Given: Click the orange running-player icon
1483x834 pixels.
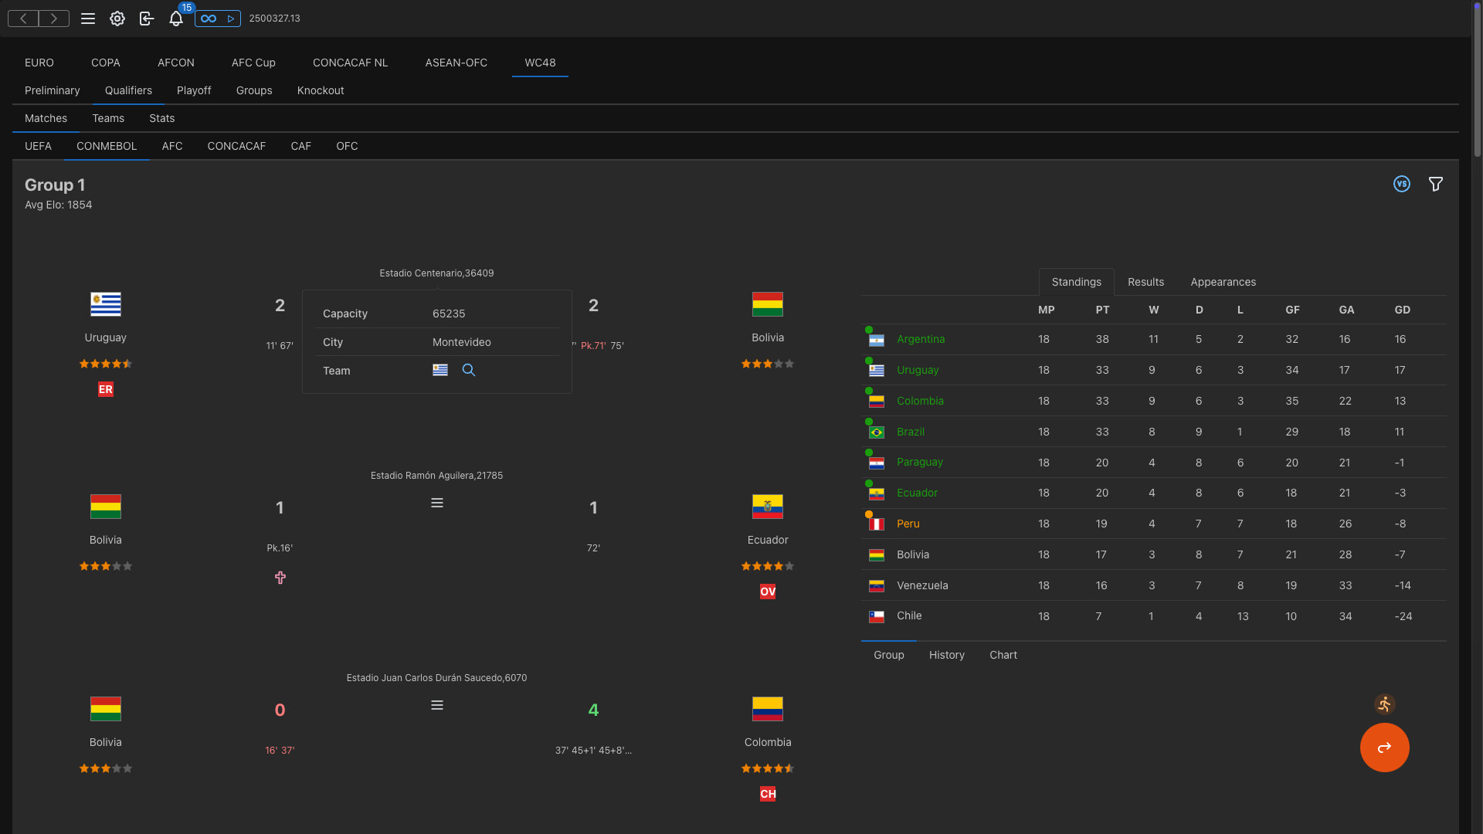Looking at the screenshot, I should (1384, 704).
